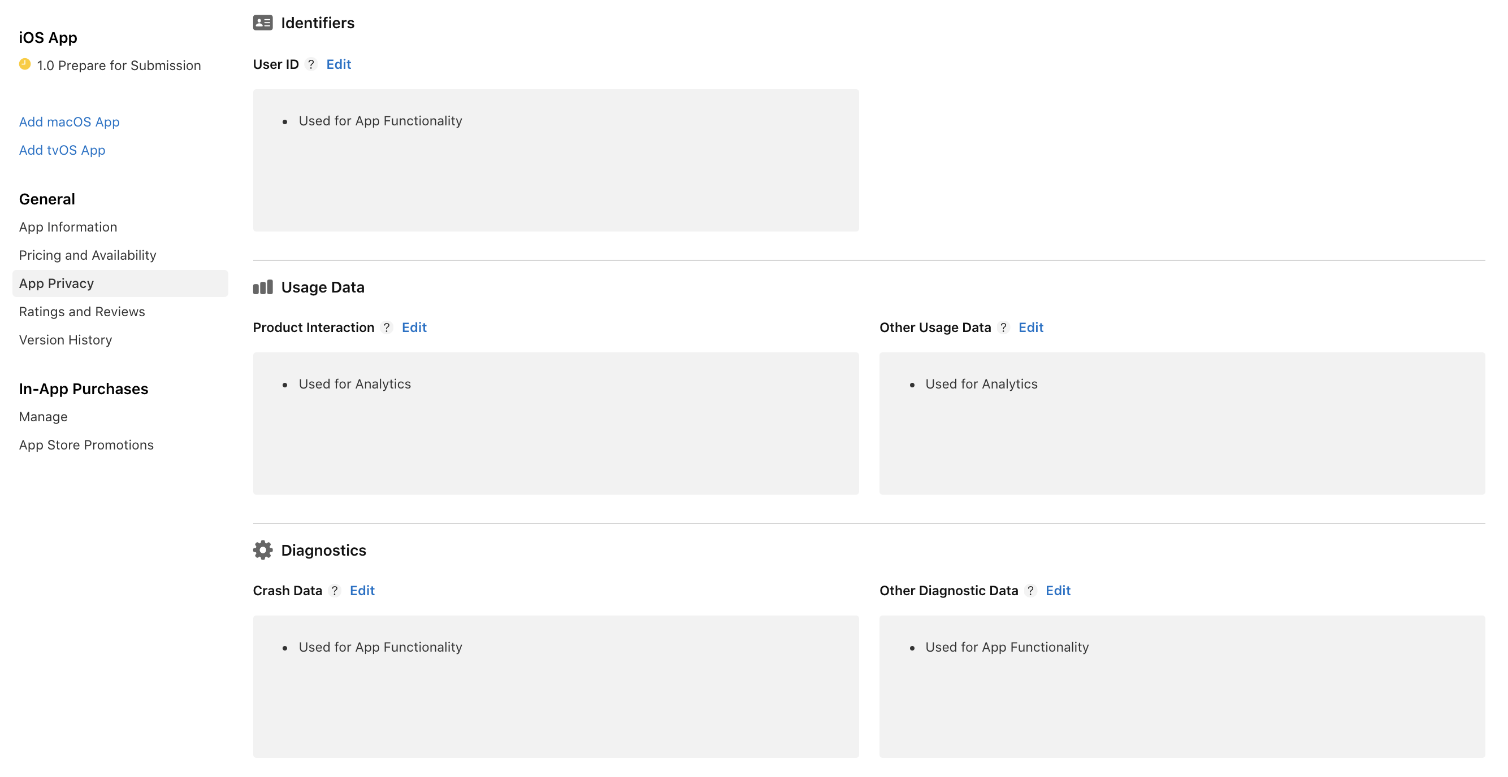Go to Pricing and Availability
Image resolution: width=1508 pixels, height=777 pixels.
pyautogui.click(x=88, y=255)
